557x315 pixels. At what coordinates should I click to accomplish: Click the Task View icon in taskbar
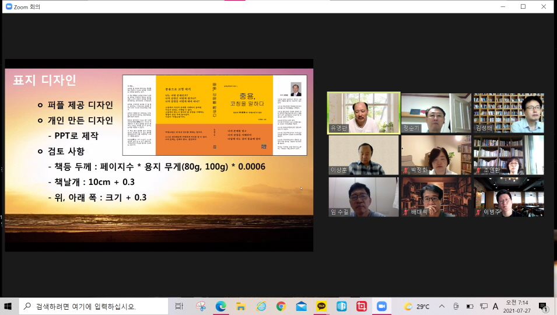click(x=179, y=306)
